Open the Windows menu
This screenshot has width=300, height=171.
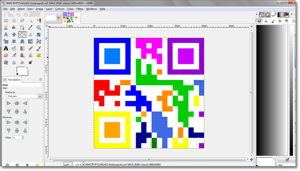(91, 9)
